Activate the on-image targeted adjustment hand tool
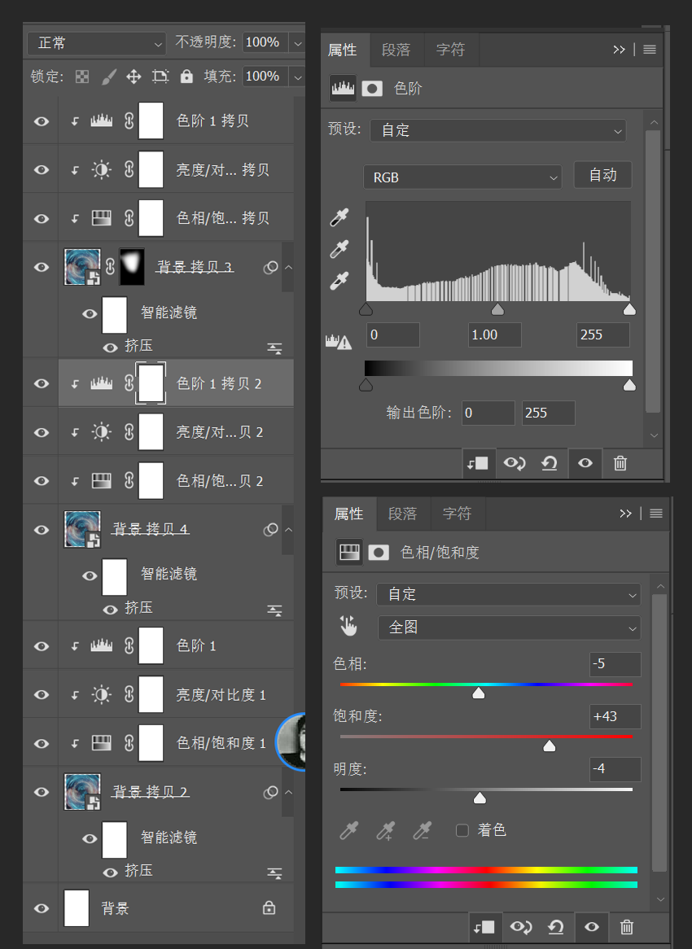 (348, 627)
